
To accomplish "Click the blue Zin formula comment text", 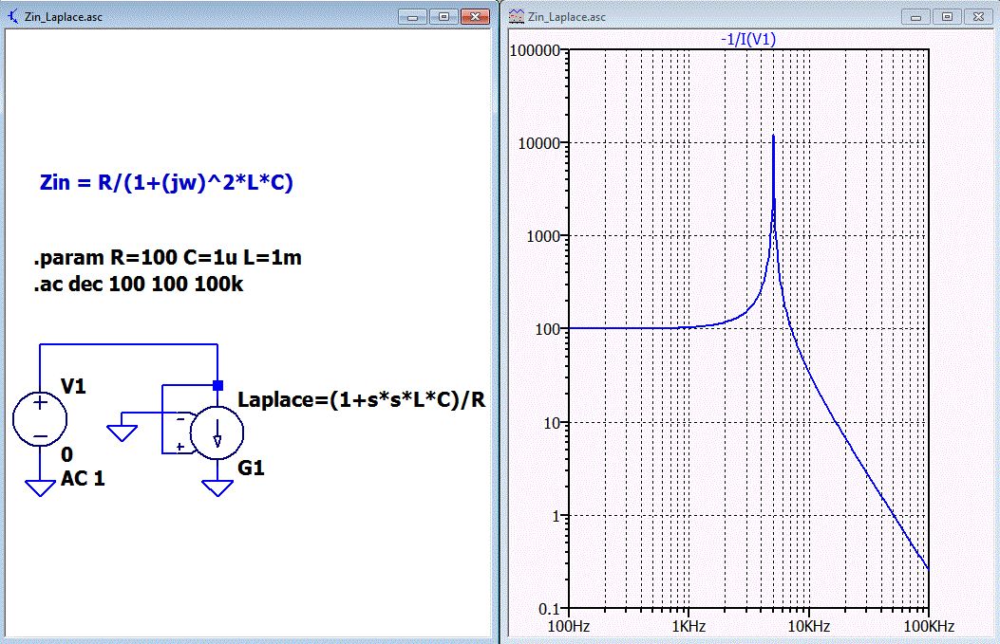I will click(x=166, y=183).
